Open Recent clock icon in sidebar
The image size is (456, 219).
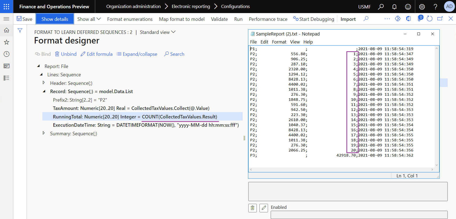click(x=6, y=54)
